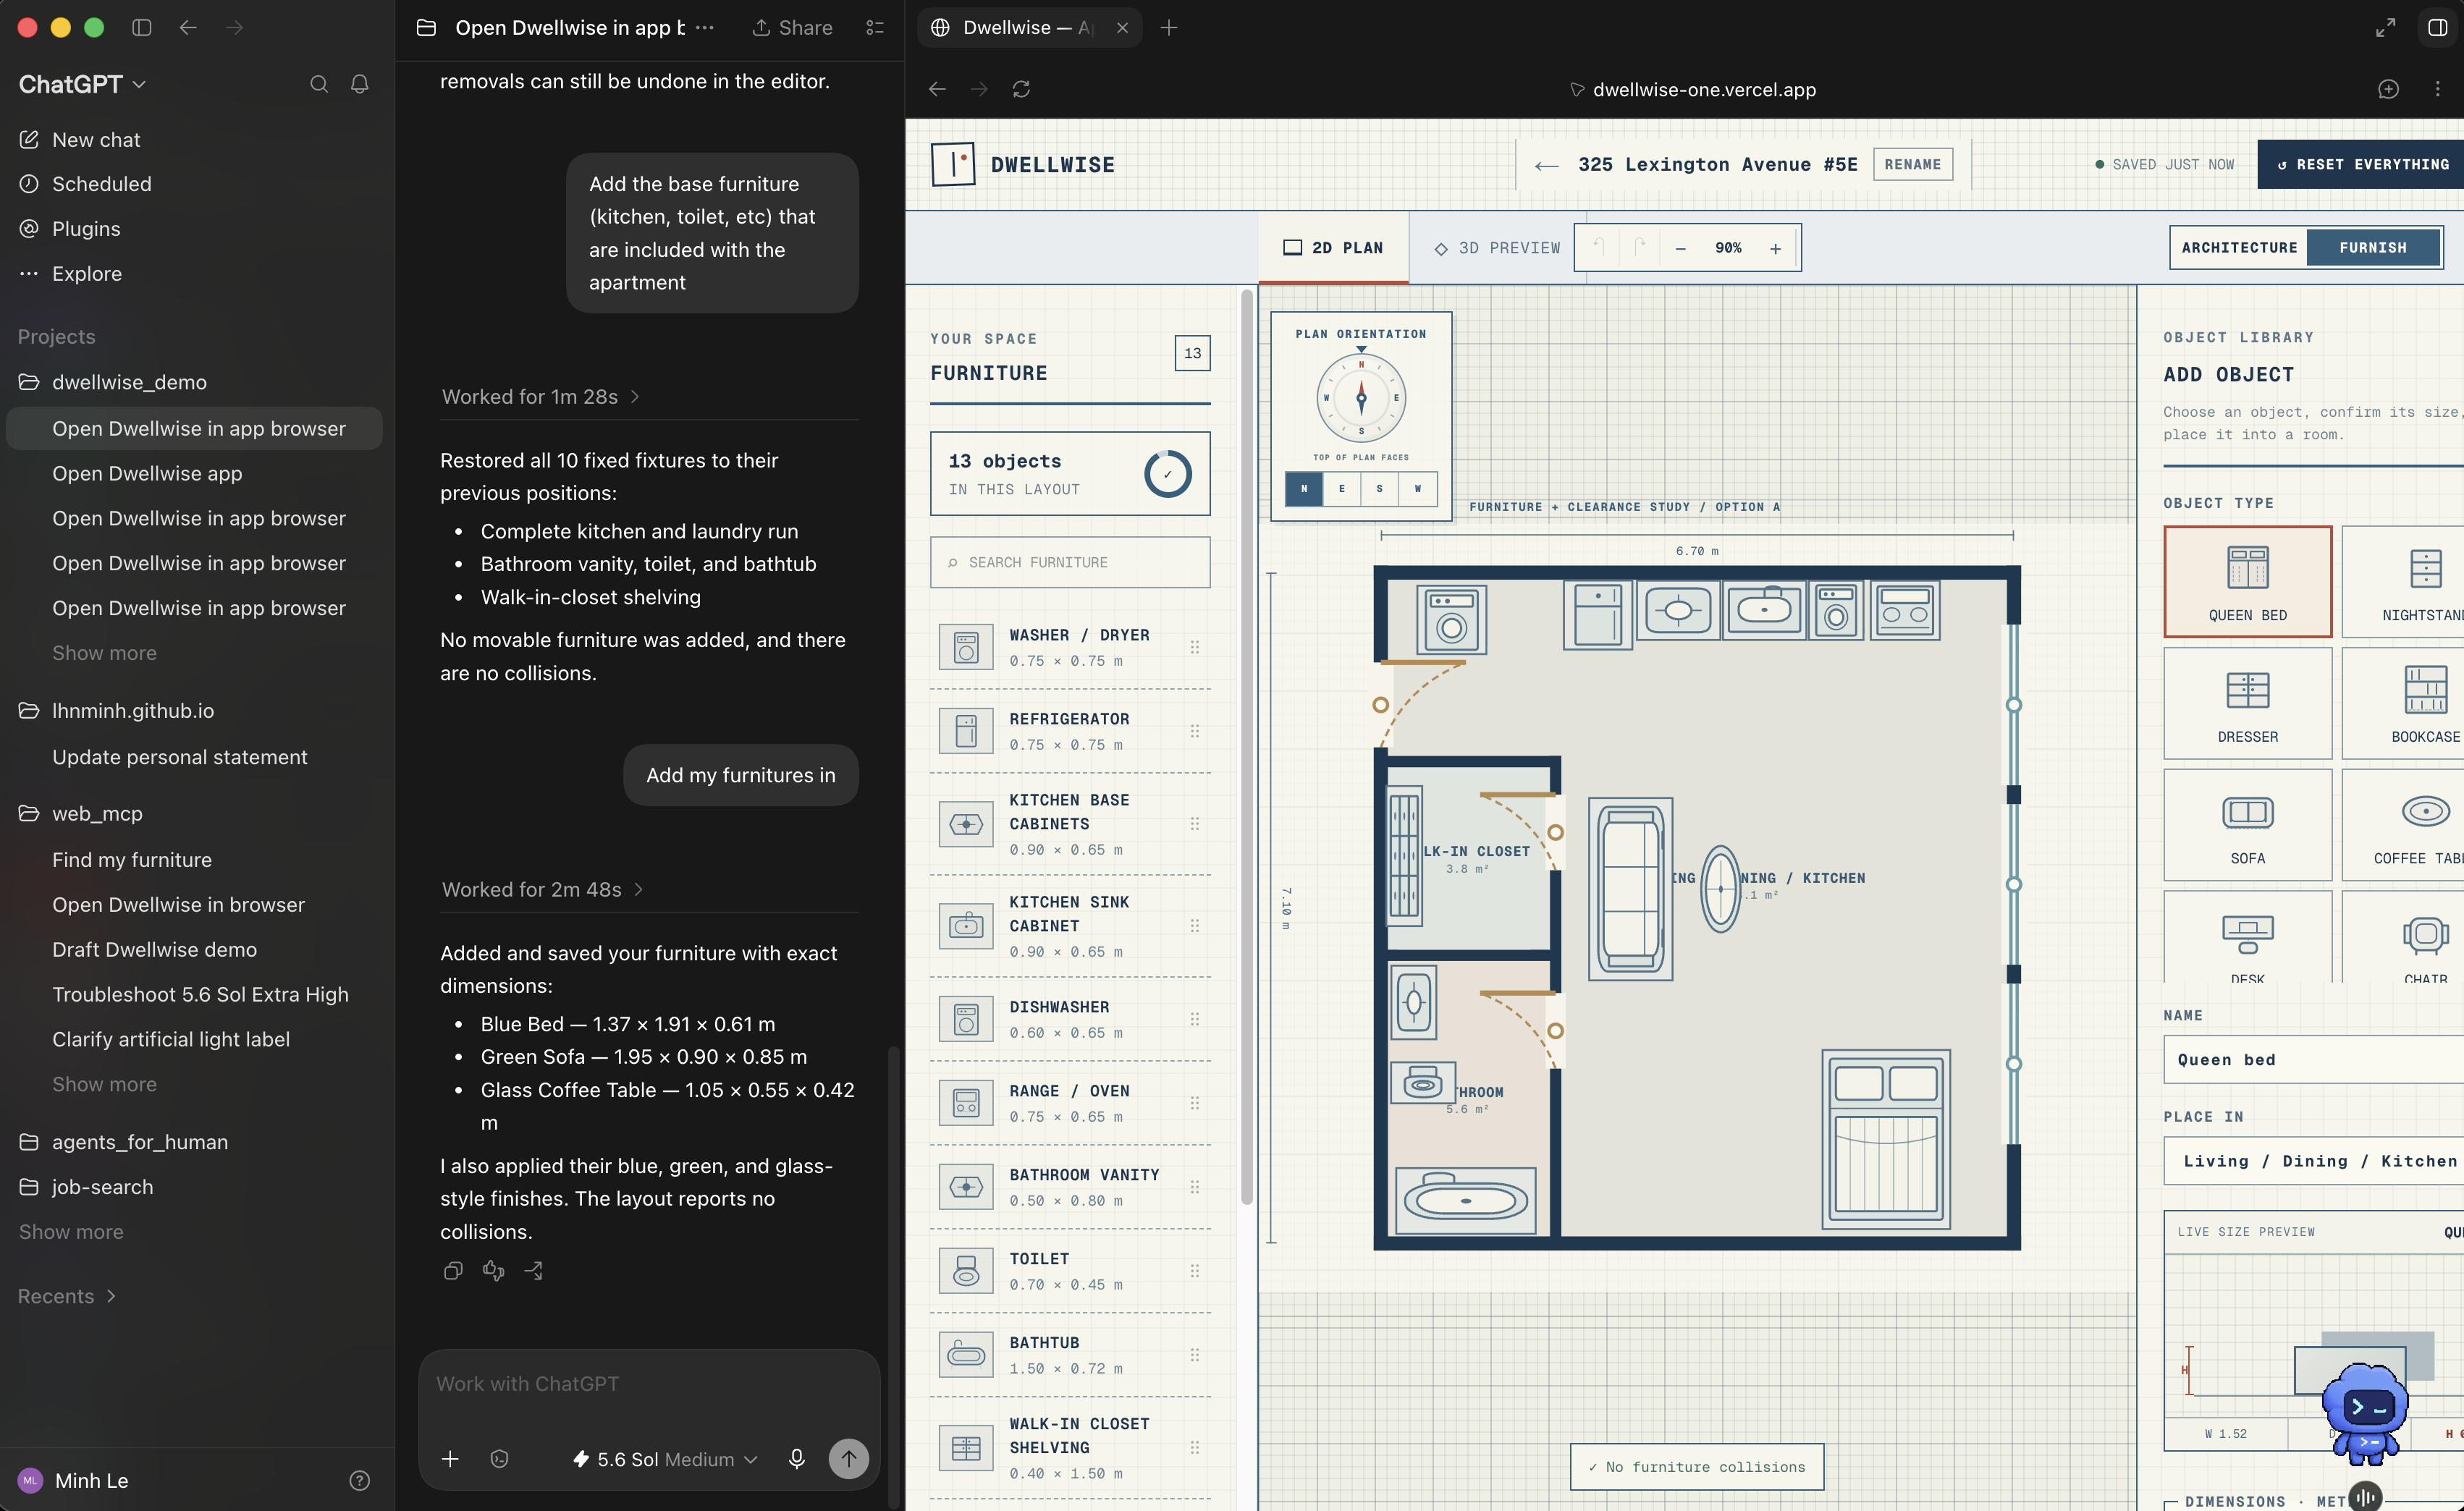Select the Dwellwise browser tab
The width and height of the screenshot is (2464, 1511).
coord(1029,28)
